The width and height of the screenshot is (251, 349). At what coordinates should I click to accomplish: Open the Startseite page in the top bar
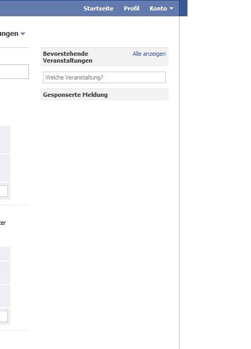[98, 8]
